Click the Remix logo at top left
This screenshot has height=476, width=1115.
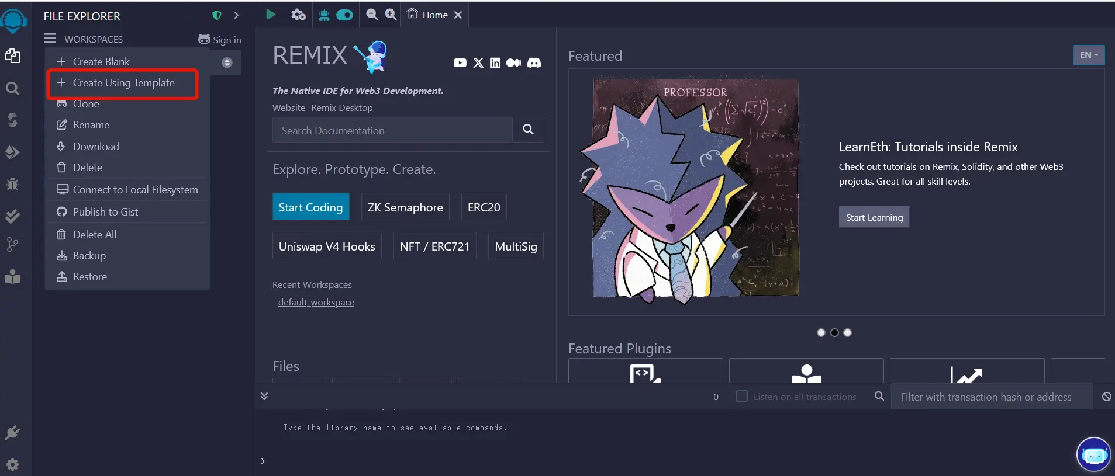[14, 21]
